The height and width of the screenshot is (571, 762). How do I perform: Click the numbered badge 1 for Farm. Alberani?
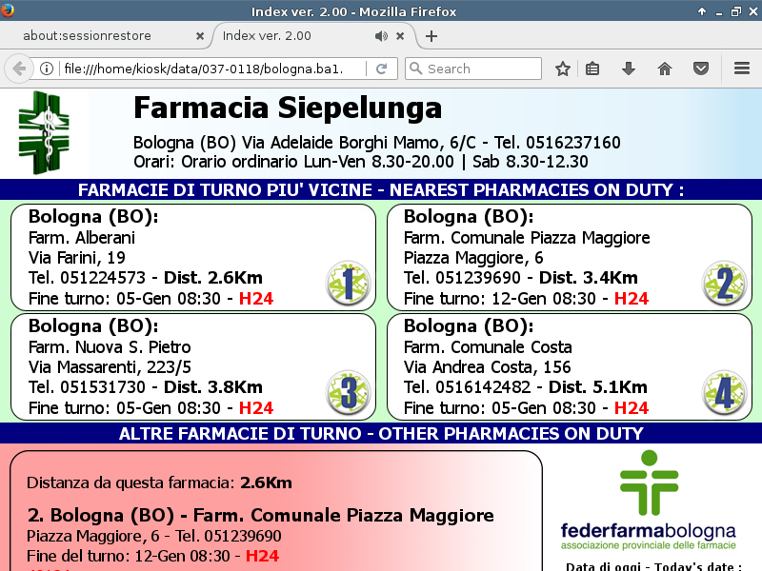point(348,284)
